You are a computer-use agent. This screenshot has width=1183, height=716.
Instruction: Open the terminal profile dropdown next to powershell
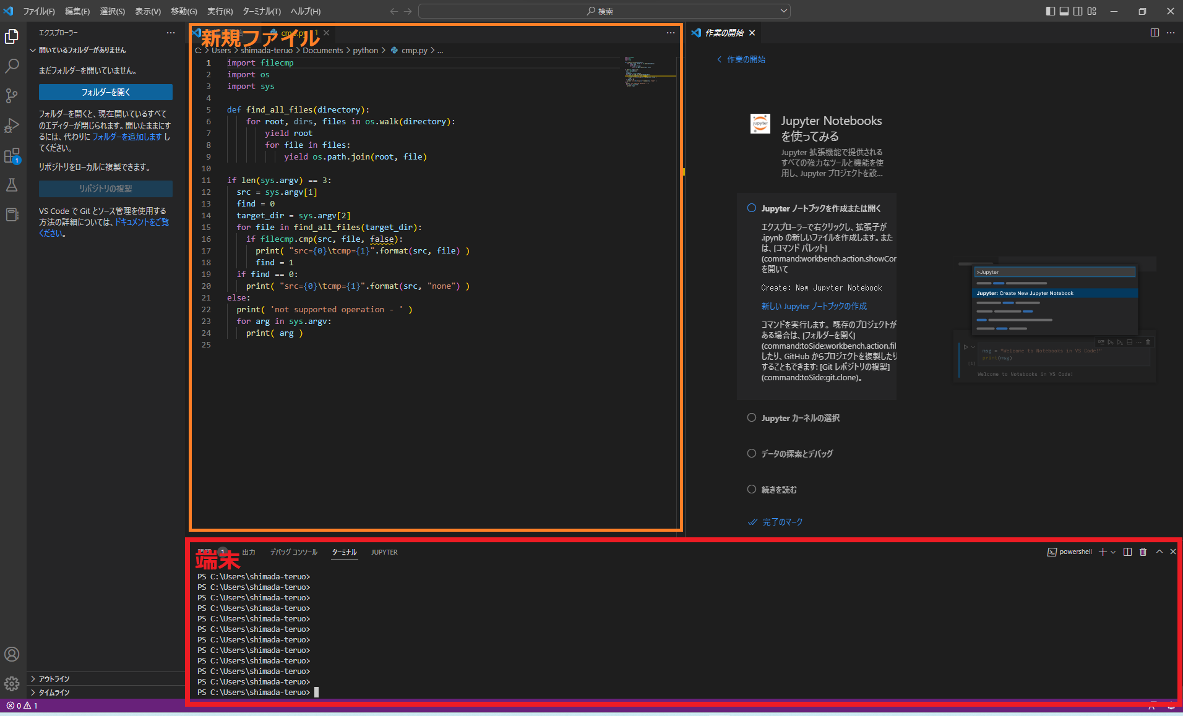click(x=1114, y=552)
